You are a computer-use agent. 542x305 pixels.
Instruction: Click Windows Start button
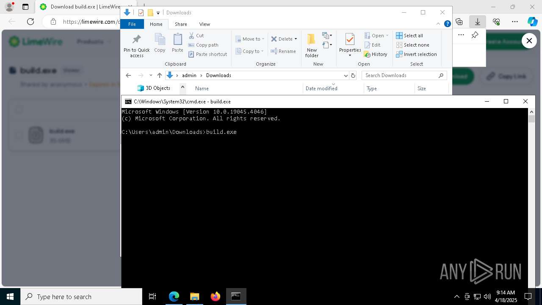[10, 297]
